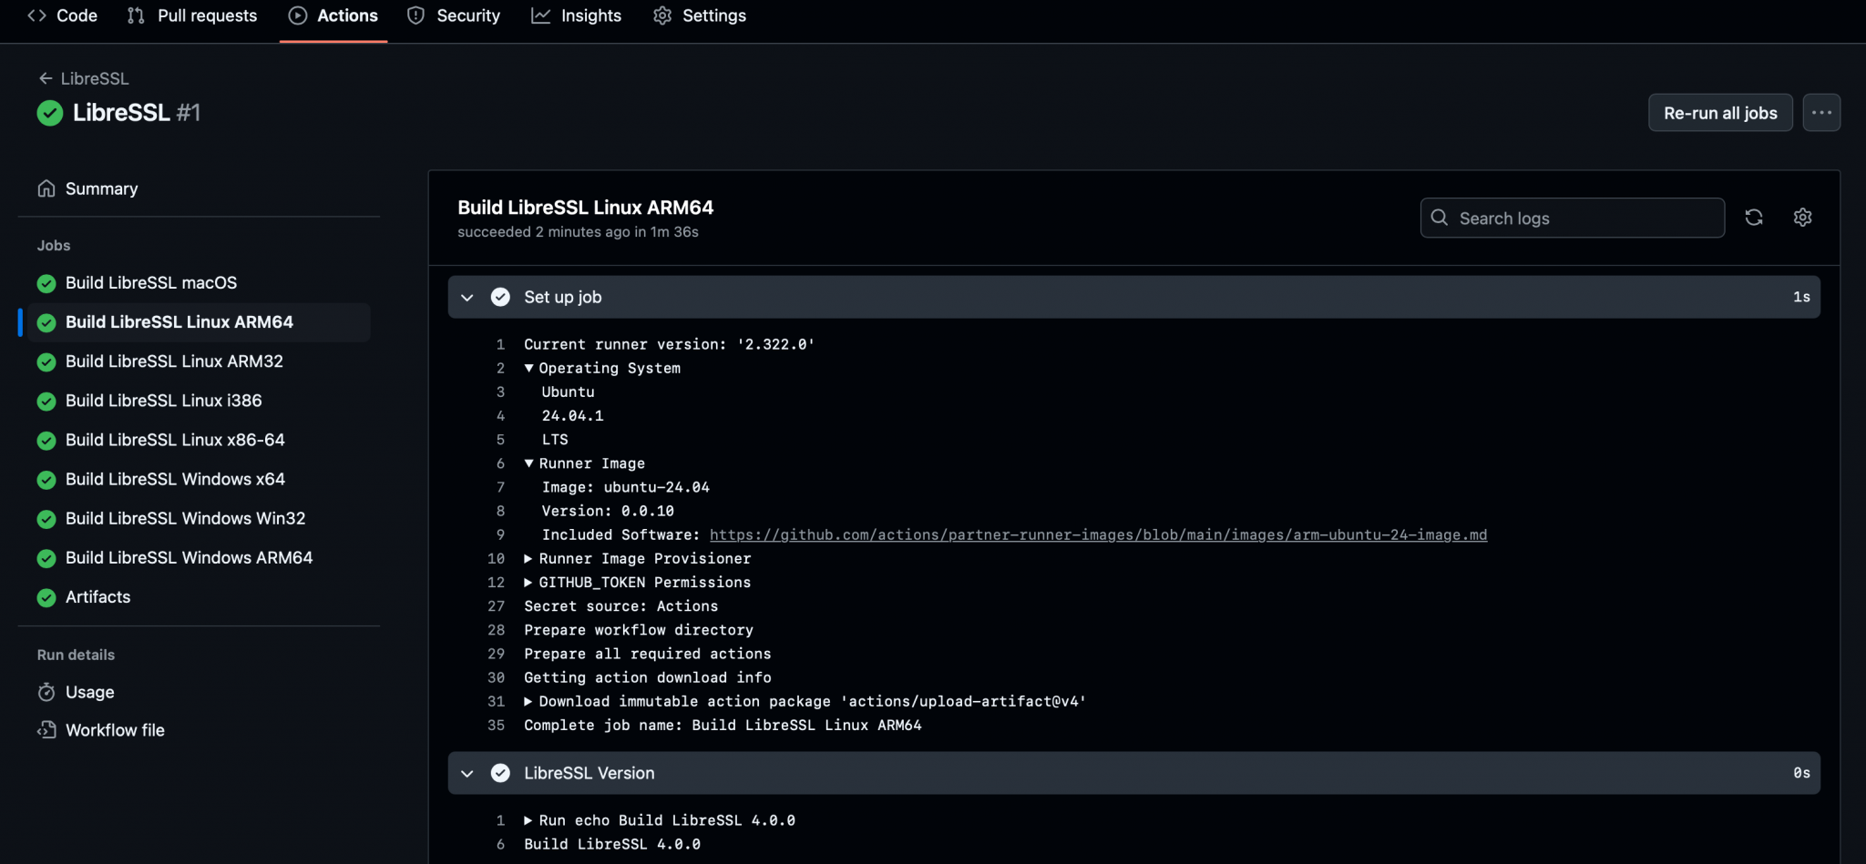Click the 'Current runner version' log line

point(669,344)
